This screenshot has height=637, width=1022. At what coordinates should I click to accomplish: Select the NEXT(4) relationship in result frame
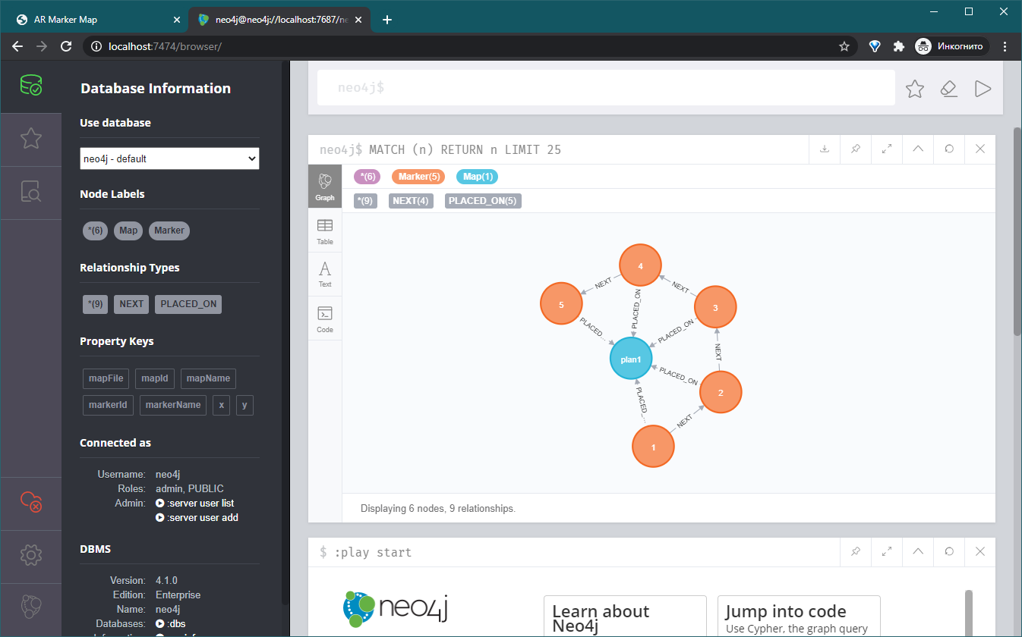tap(411, 201)
